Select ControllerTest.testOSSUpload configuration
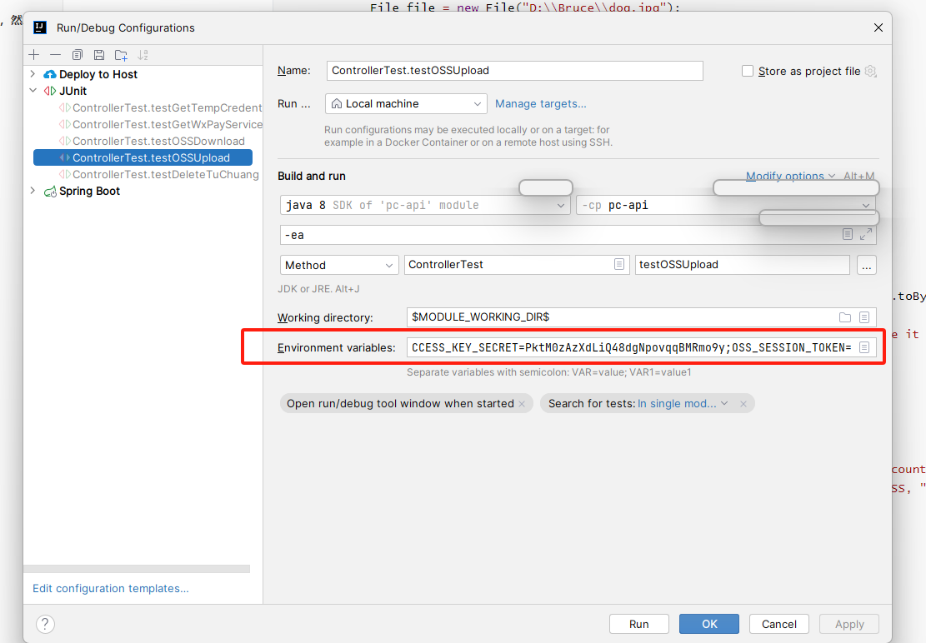 [143, 157]
